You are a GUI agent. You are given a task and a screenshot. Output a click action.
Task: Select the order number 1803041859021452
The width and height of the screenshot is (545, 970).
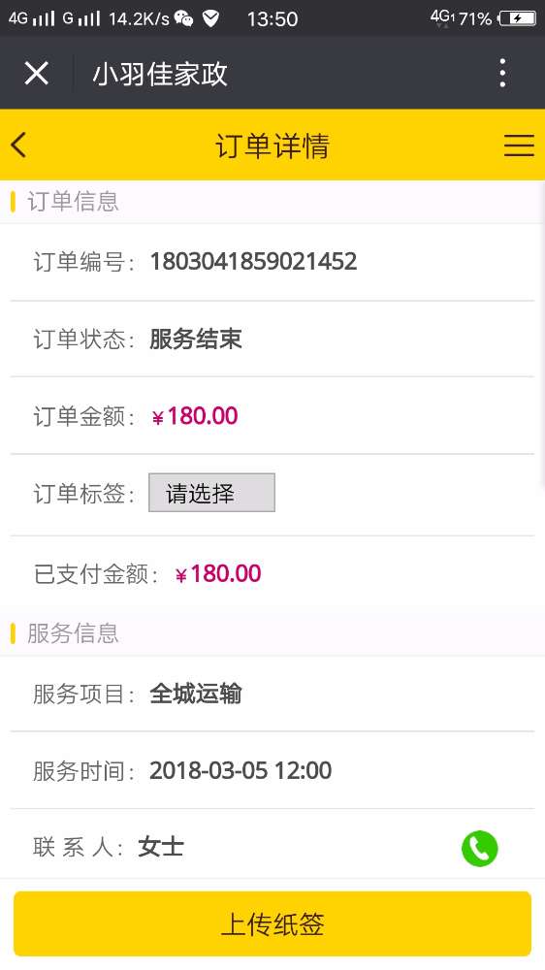[x=254, y=262]
